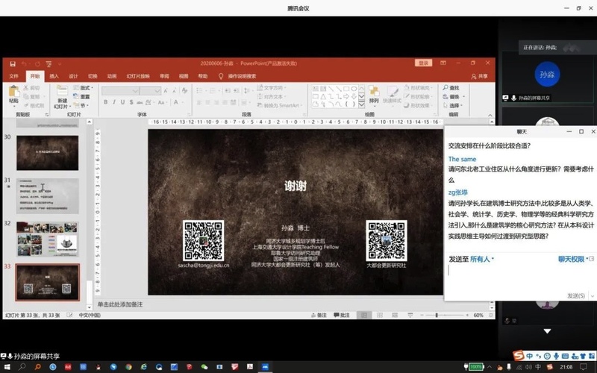Select slide 32 thumbnail
Screen dimensions: 597x373
pyautogui.click(x=47, y=239)
